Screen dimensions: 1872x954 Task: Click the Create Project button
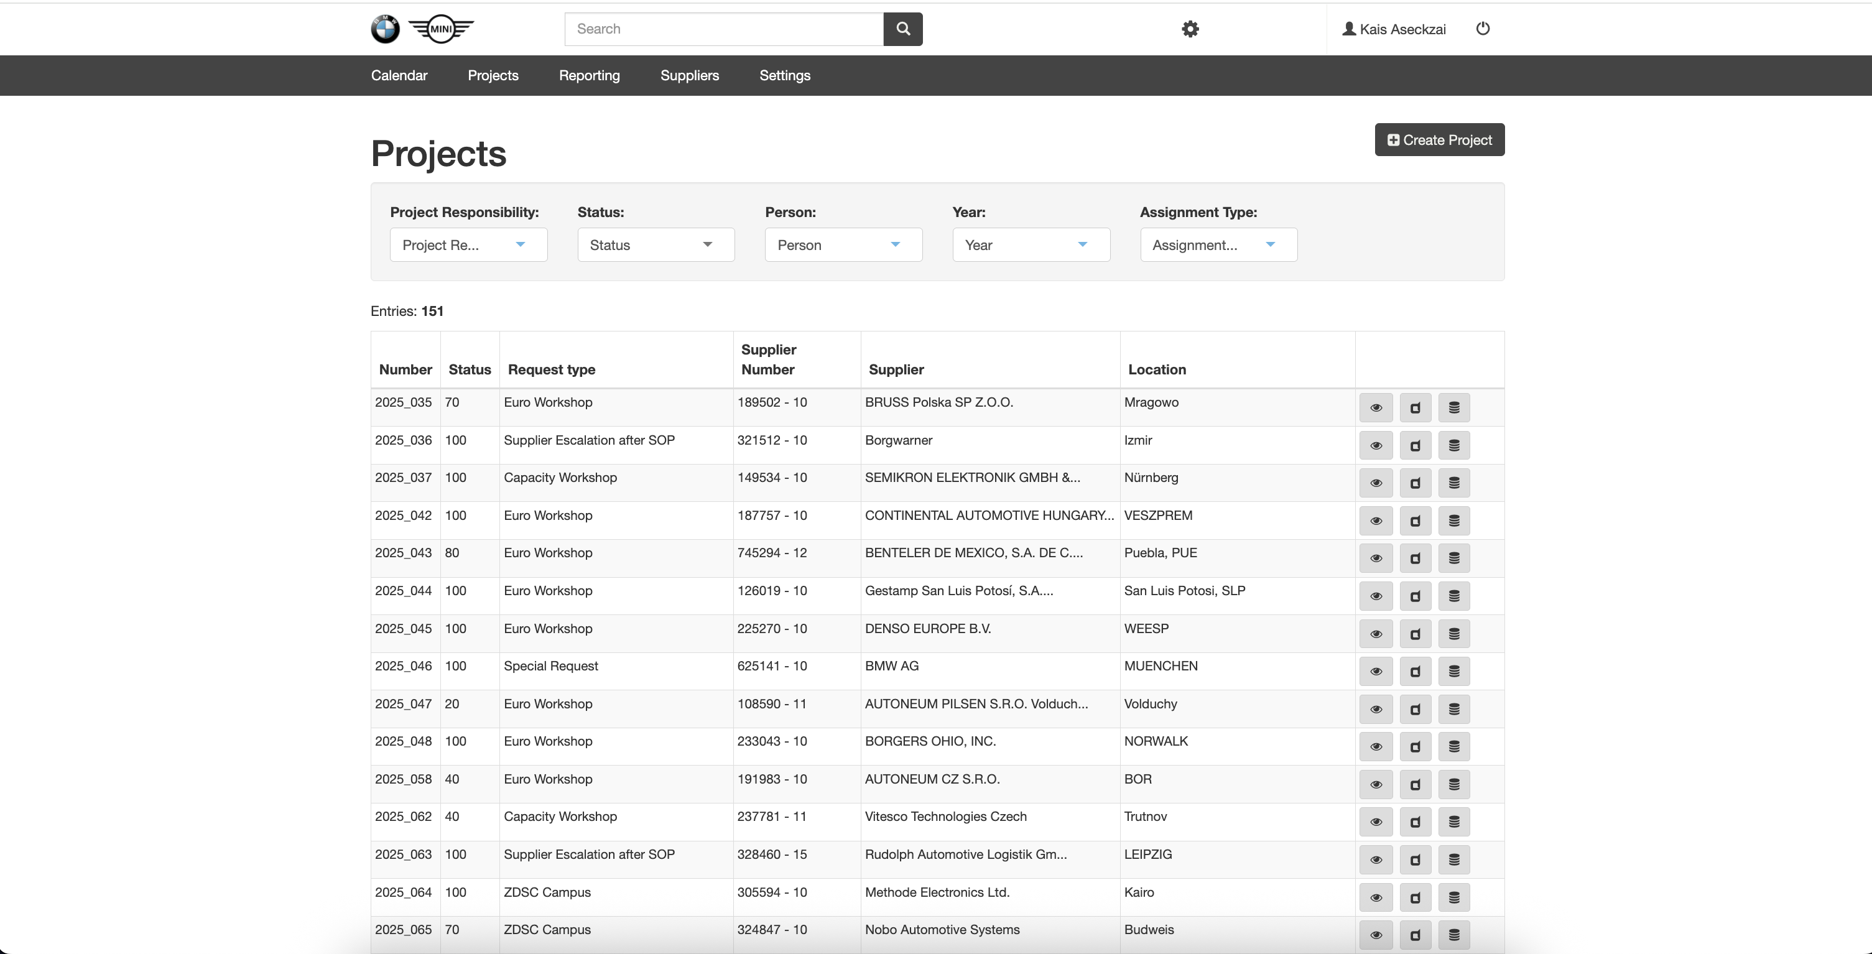[1439, 139]
